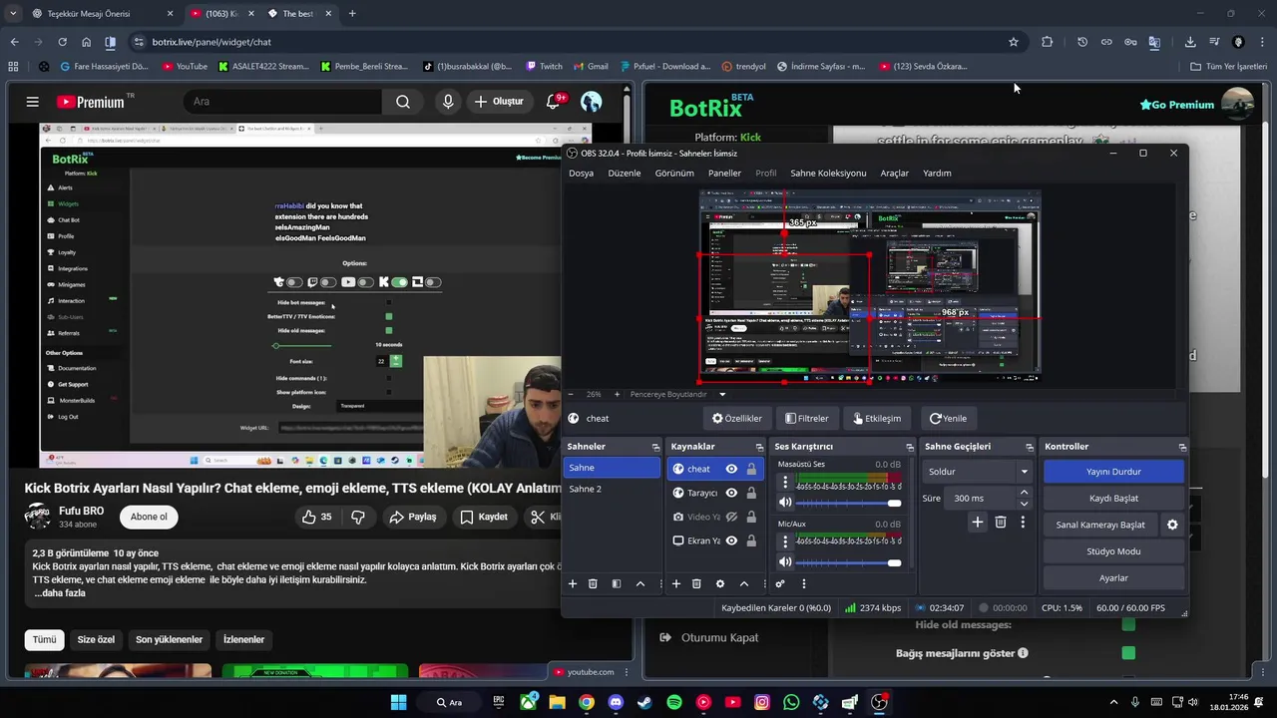Screen dimensions: 1277x718
Task: Zoom out of the OBS preview with minus
Action: click(571, 394)
